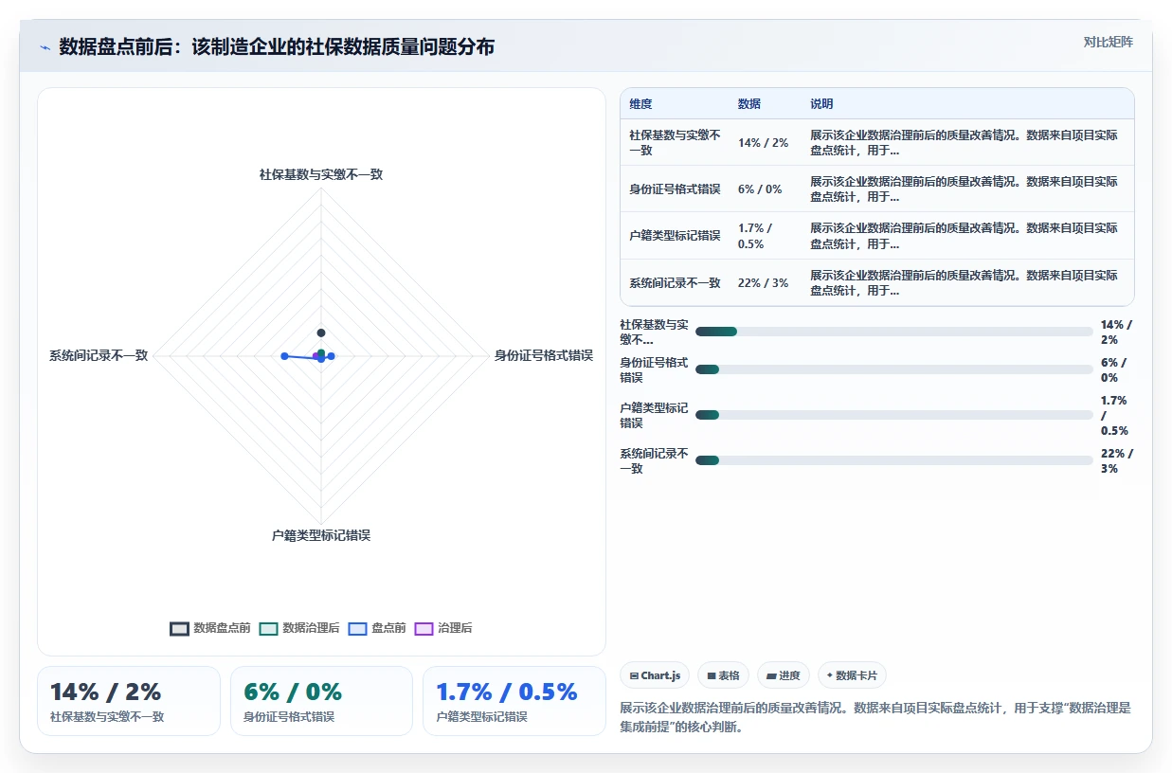Click the 身份证号格式错误 progress bar
1172x773 pixels.
tap(893, 369)
